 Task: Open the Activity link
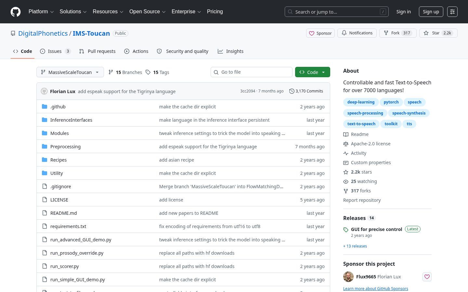(x=355, y=153)
